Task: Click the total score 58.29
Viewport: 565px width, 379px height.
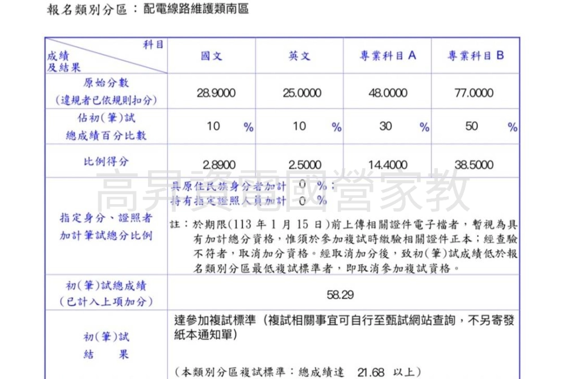Action: [x=341, y=294]
